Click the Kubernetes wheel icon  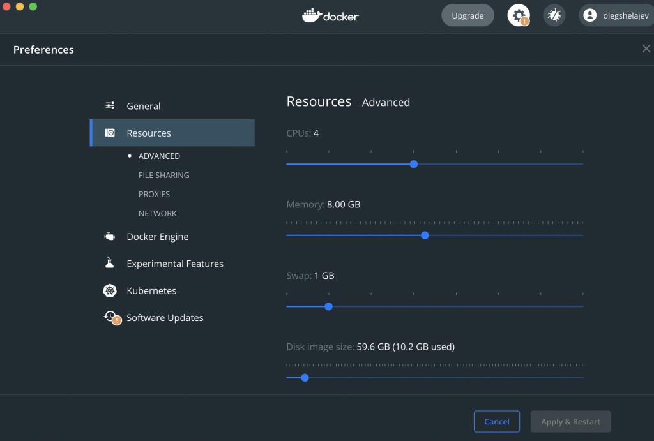tap(110, 290)
